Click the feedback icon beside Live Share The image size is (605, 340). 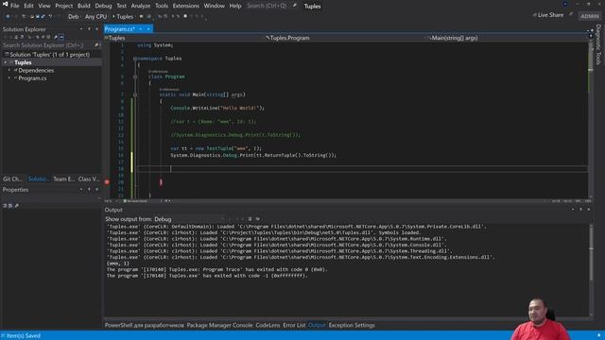pos(571,15)
